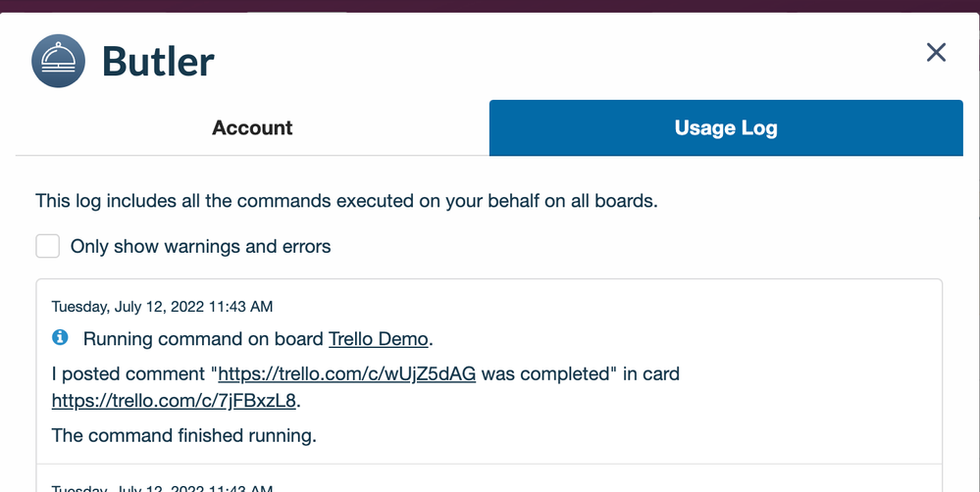Close the Butler dialog with the X
Viewport: 980px width, 492px height.
click(936, 53)
